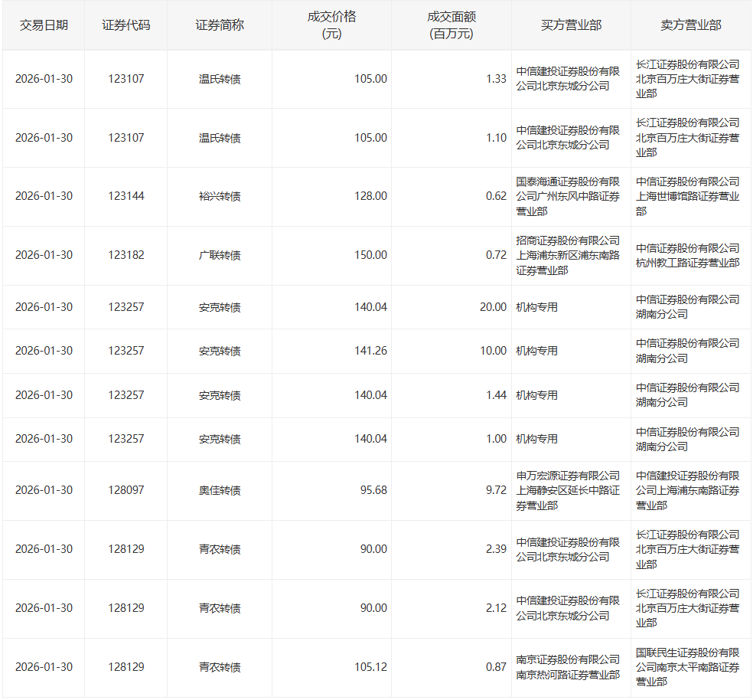The image size is (753, 700).
Task: Click 青农转债 in the 0.87 amount row
Action: 220,667
